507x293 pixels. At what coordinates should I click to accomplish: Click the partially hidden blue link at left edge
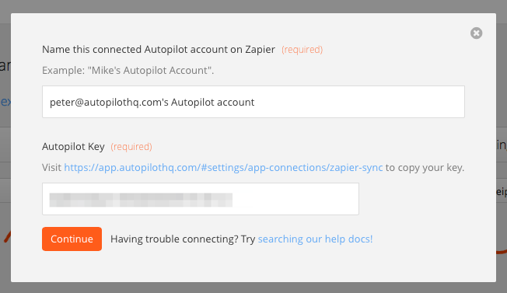coord(5,102)
